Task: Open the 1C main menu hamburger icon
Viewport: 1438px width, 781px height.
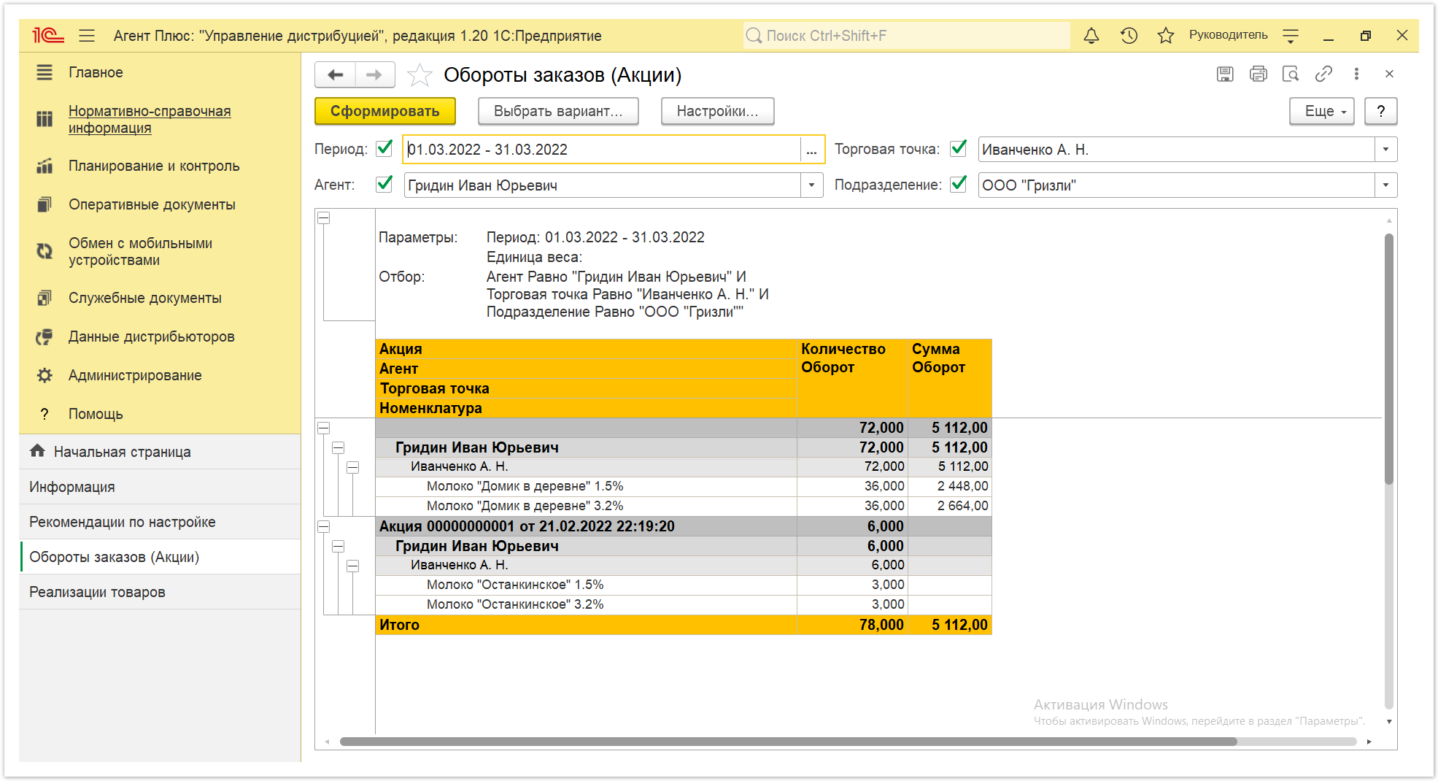Action: coord(87,35)
